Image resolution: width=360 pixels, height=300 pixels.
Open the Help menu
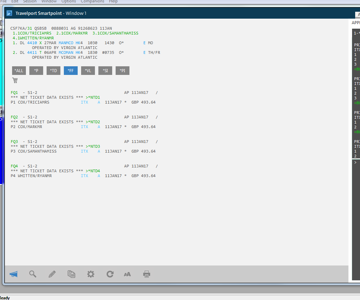pos(113,1)
